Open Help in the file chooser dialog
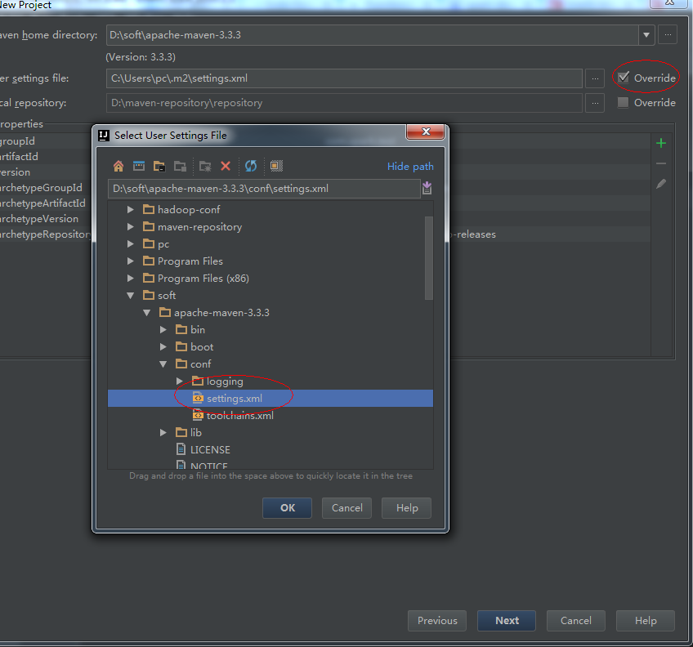Screen dimensions: 693x647 407,508
